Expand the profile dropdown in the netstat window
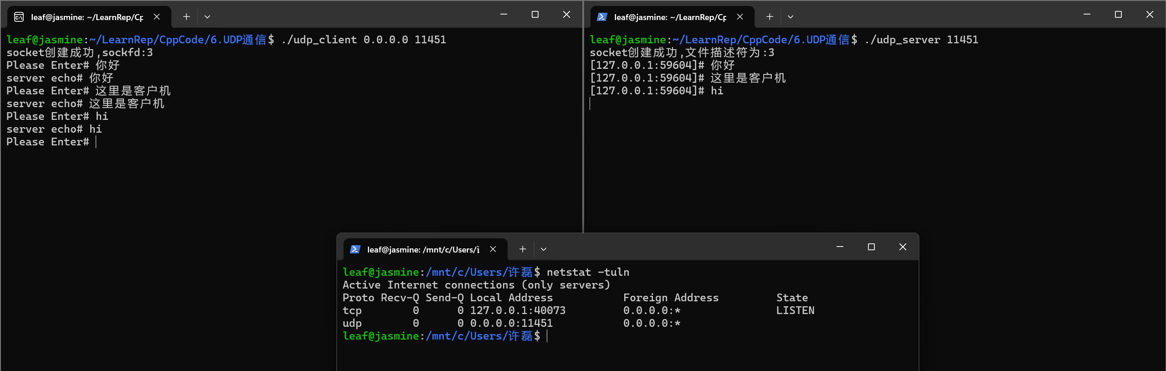Screen dimensions: 1166x371 544,249
